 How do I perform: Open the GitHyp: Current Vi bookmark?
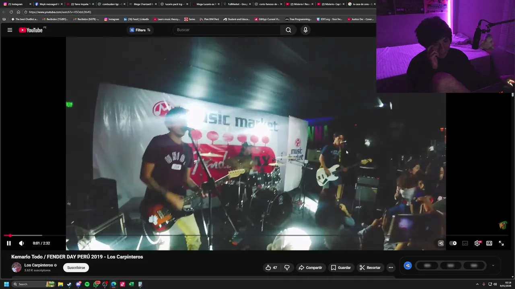[x=267, y=19]
